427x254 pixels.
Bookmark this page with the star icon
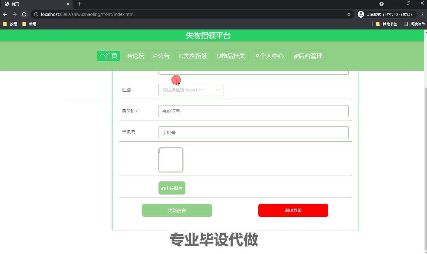tap(349, 14)
